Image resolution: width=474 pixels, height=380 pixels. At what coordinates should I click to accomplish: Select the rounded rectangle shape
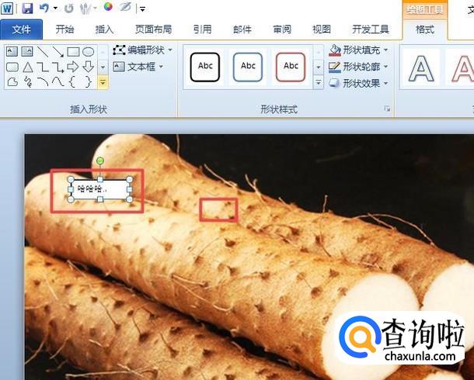point(12,67)
